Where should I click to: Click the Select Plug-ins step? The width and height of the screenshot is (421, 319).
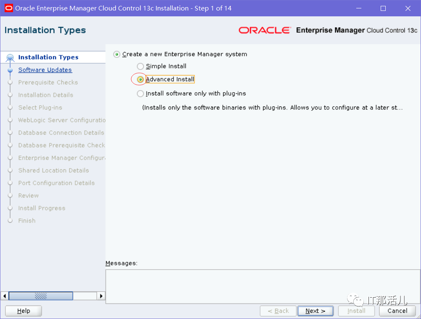pos(40,108)
